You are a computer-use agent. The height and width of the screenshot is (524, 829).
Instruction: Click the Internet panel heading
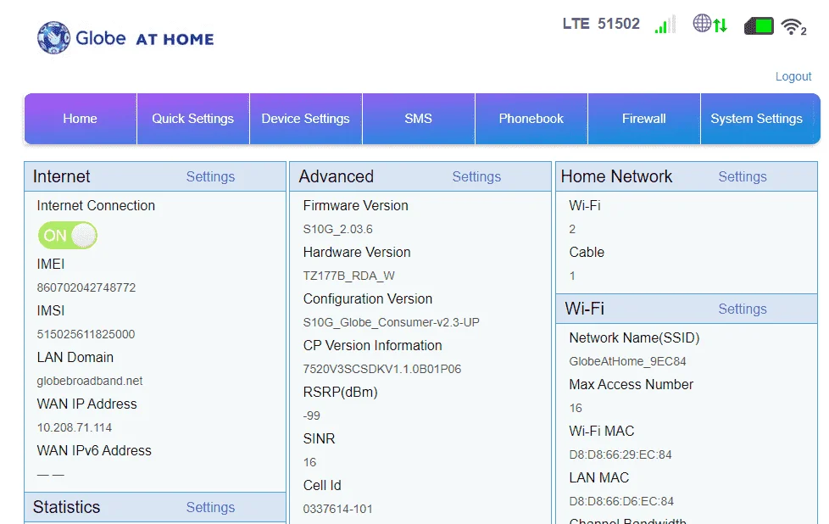61,176
